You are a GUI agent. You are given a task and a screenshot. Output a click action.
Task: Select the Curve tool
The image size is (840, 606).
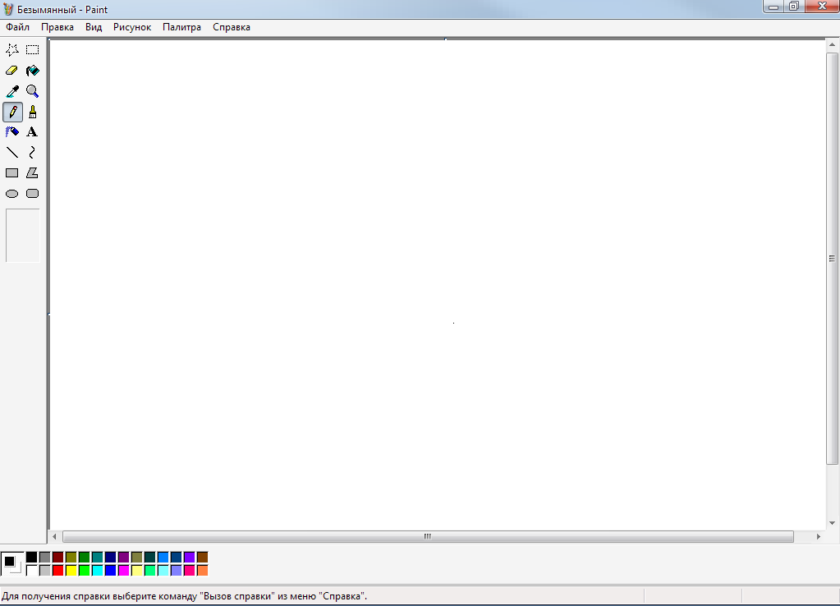click(33, 153)
